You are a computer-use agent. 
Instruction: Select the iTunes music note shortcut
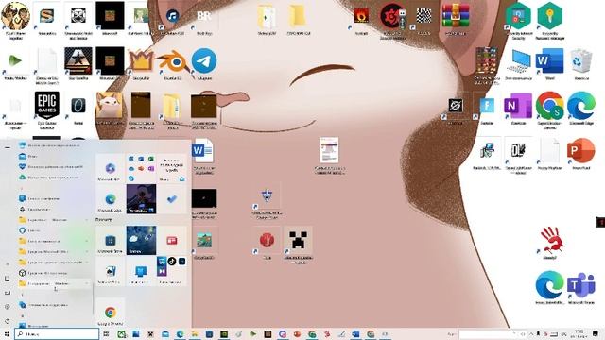point(172,16)
